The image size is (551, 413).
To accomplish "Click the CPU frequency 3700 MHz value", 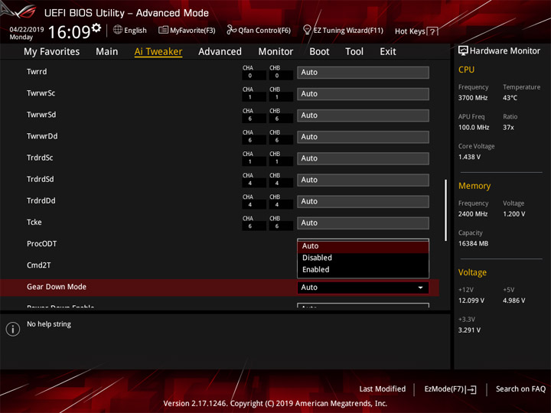I will [x=473, y=98].
